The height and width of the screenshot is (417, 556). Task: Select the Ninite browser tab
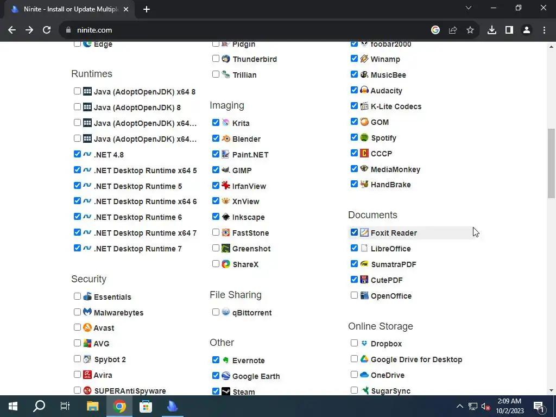(69, 9)
